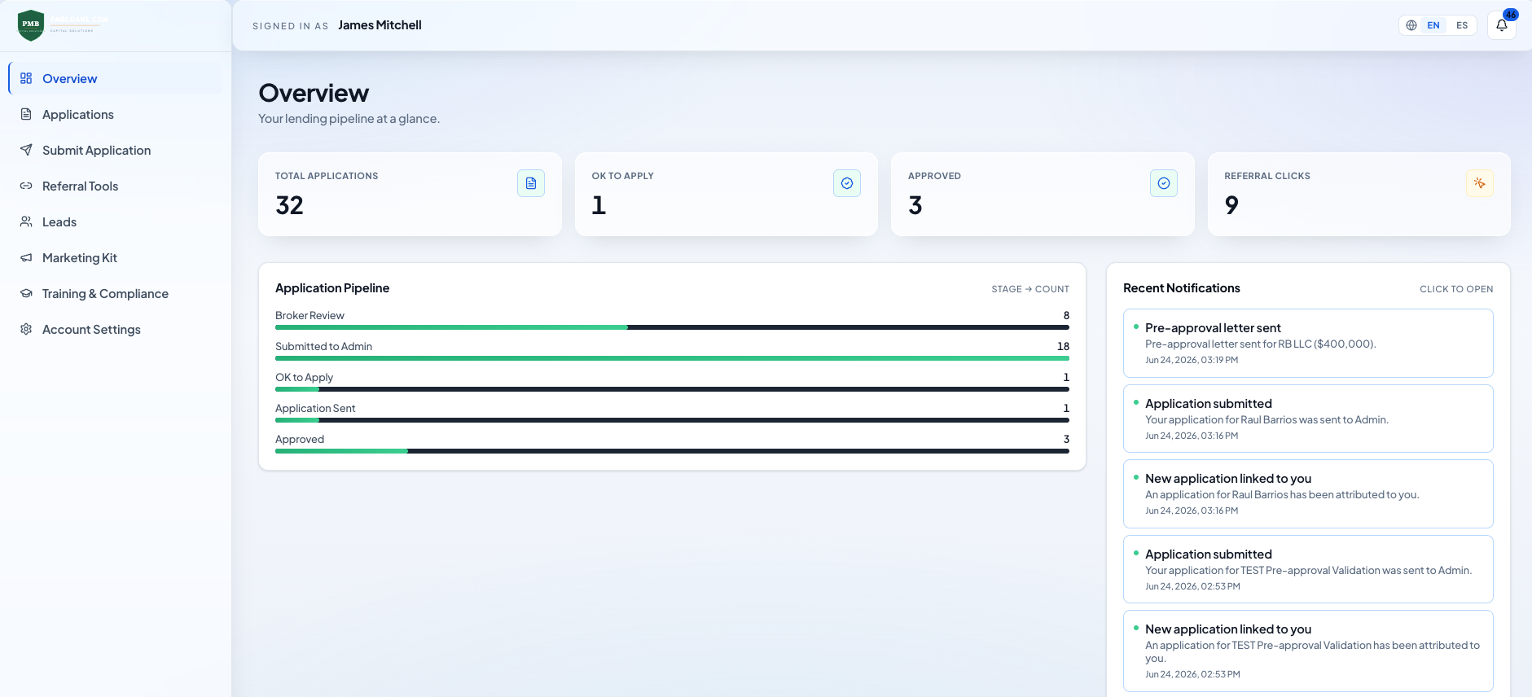Open the Pre-approval letter sent notification
This screenshot has height=697, width=1532.
[x=1308, y=343]
